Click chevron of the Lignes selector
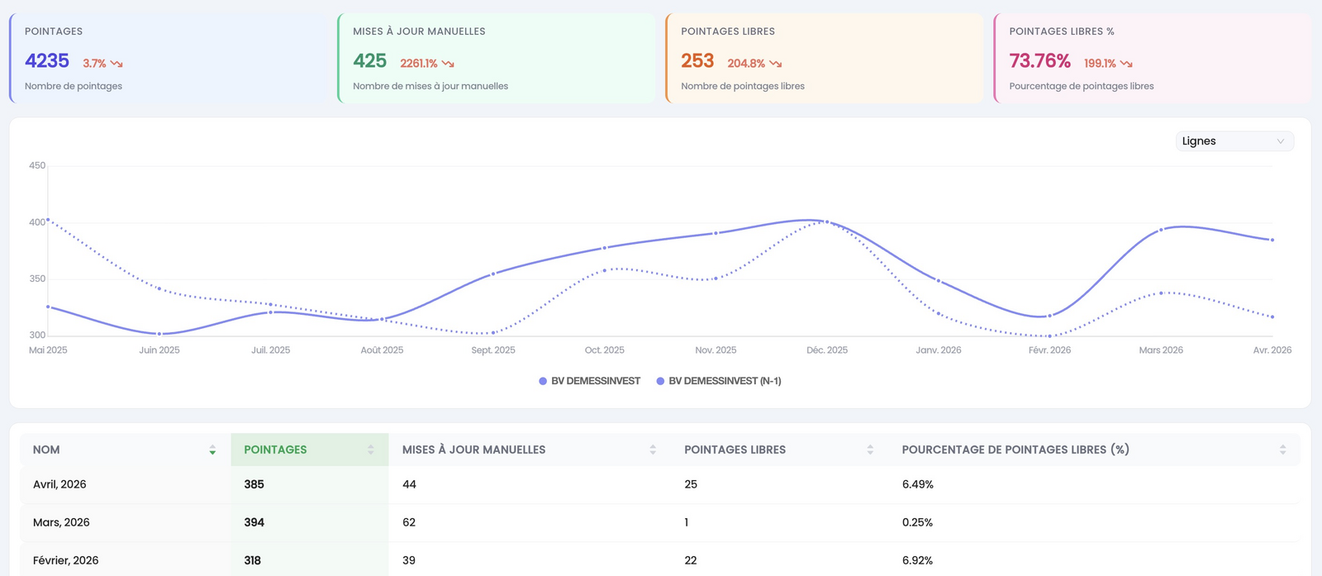 pyautogui.click(x=1281, y=141)
